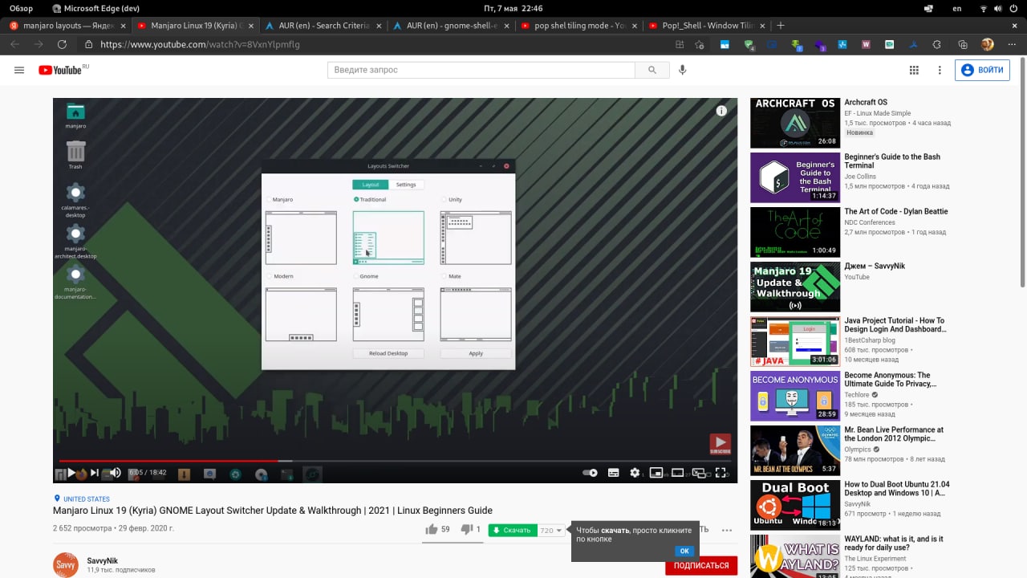This screenshot has height=578, width=1027.
Task: Add page to favorites star icon
Action: point(700,45)
